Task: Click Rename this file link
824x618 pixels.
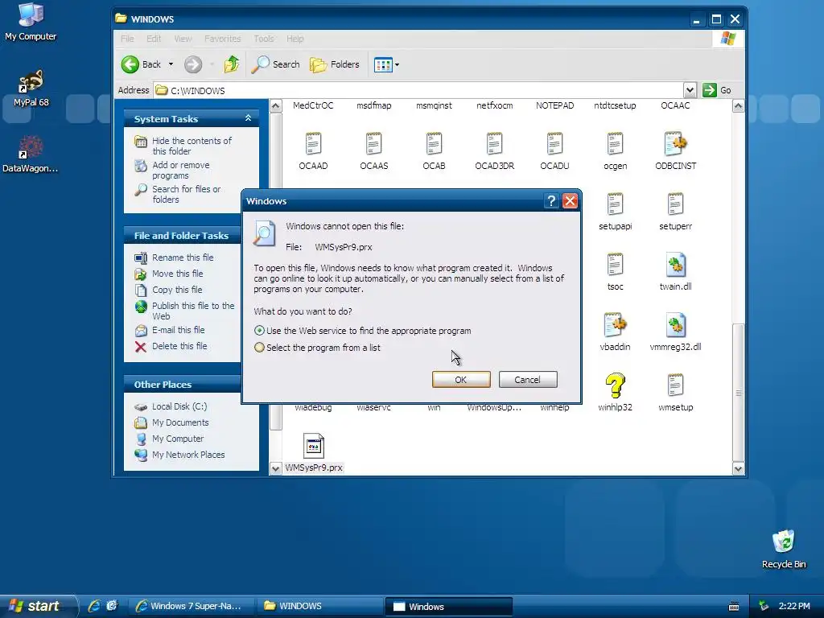Action: coord(183,257)
